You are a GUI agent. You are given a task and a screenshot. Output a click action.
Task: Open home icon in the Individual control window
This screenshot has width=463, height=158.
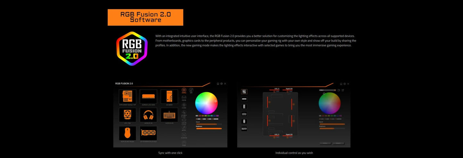[341, 84]
